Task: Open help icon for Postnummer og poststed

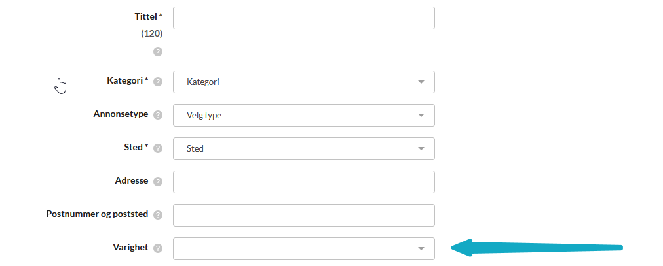Action: tap(158, 215)
